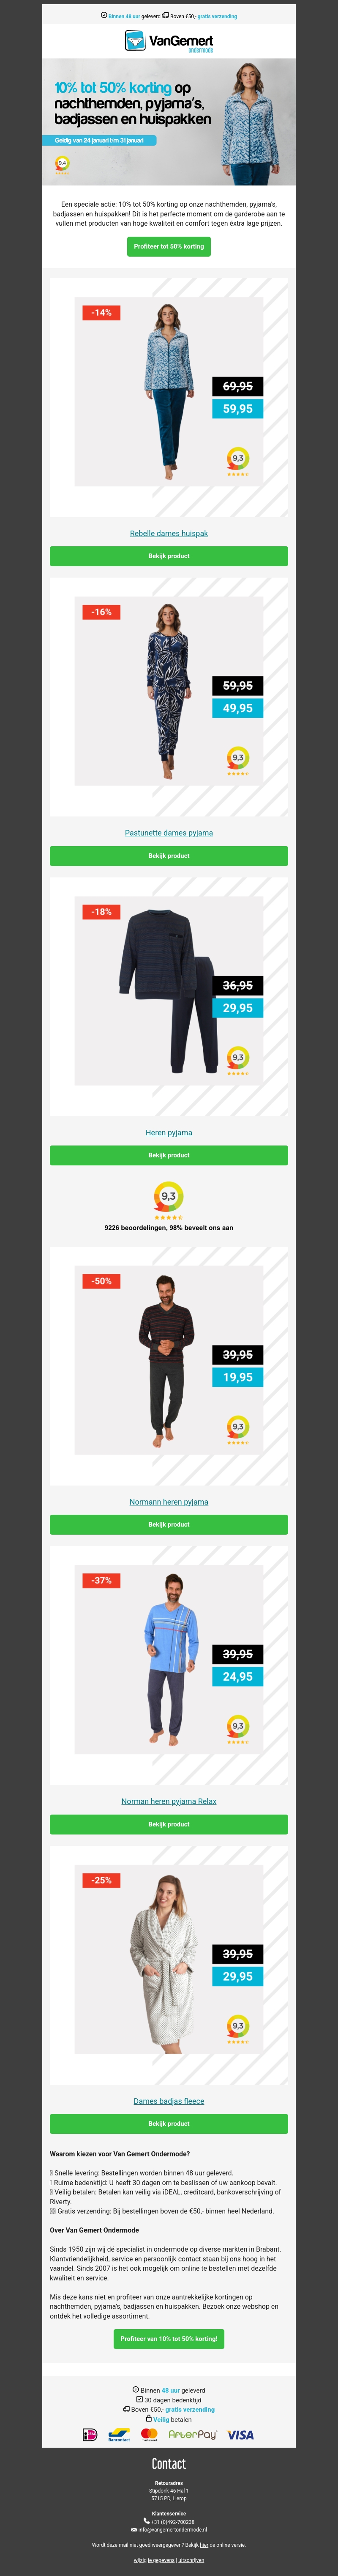Click the 'Profiteer tot 50% korting' button
Screen dimensions: 338x2576
[169, 246]
